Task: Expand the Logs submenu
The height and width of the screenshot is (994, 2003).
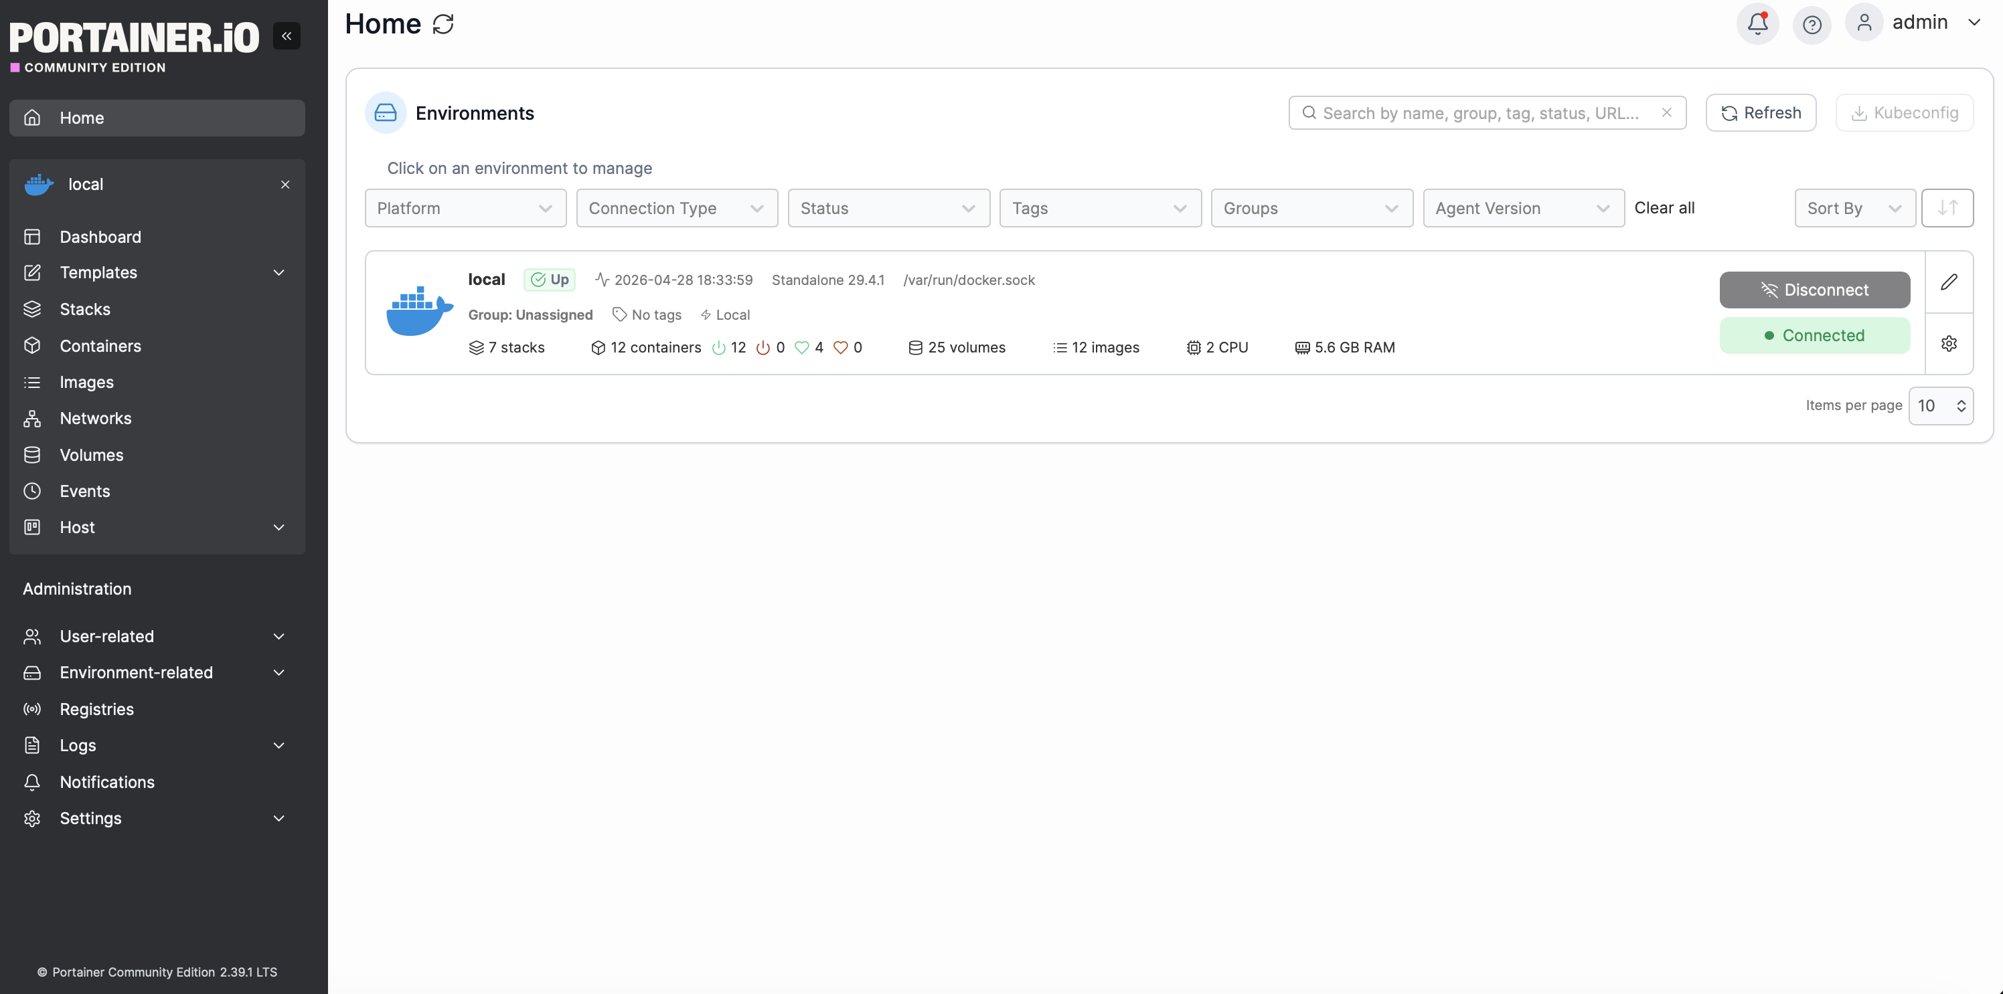Action: pos(278,745)
